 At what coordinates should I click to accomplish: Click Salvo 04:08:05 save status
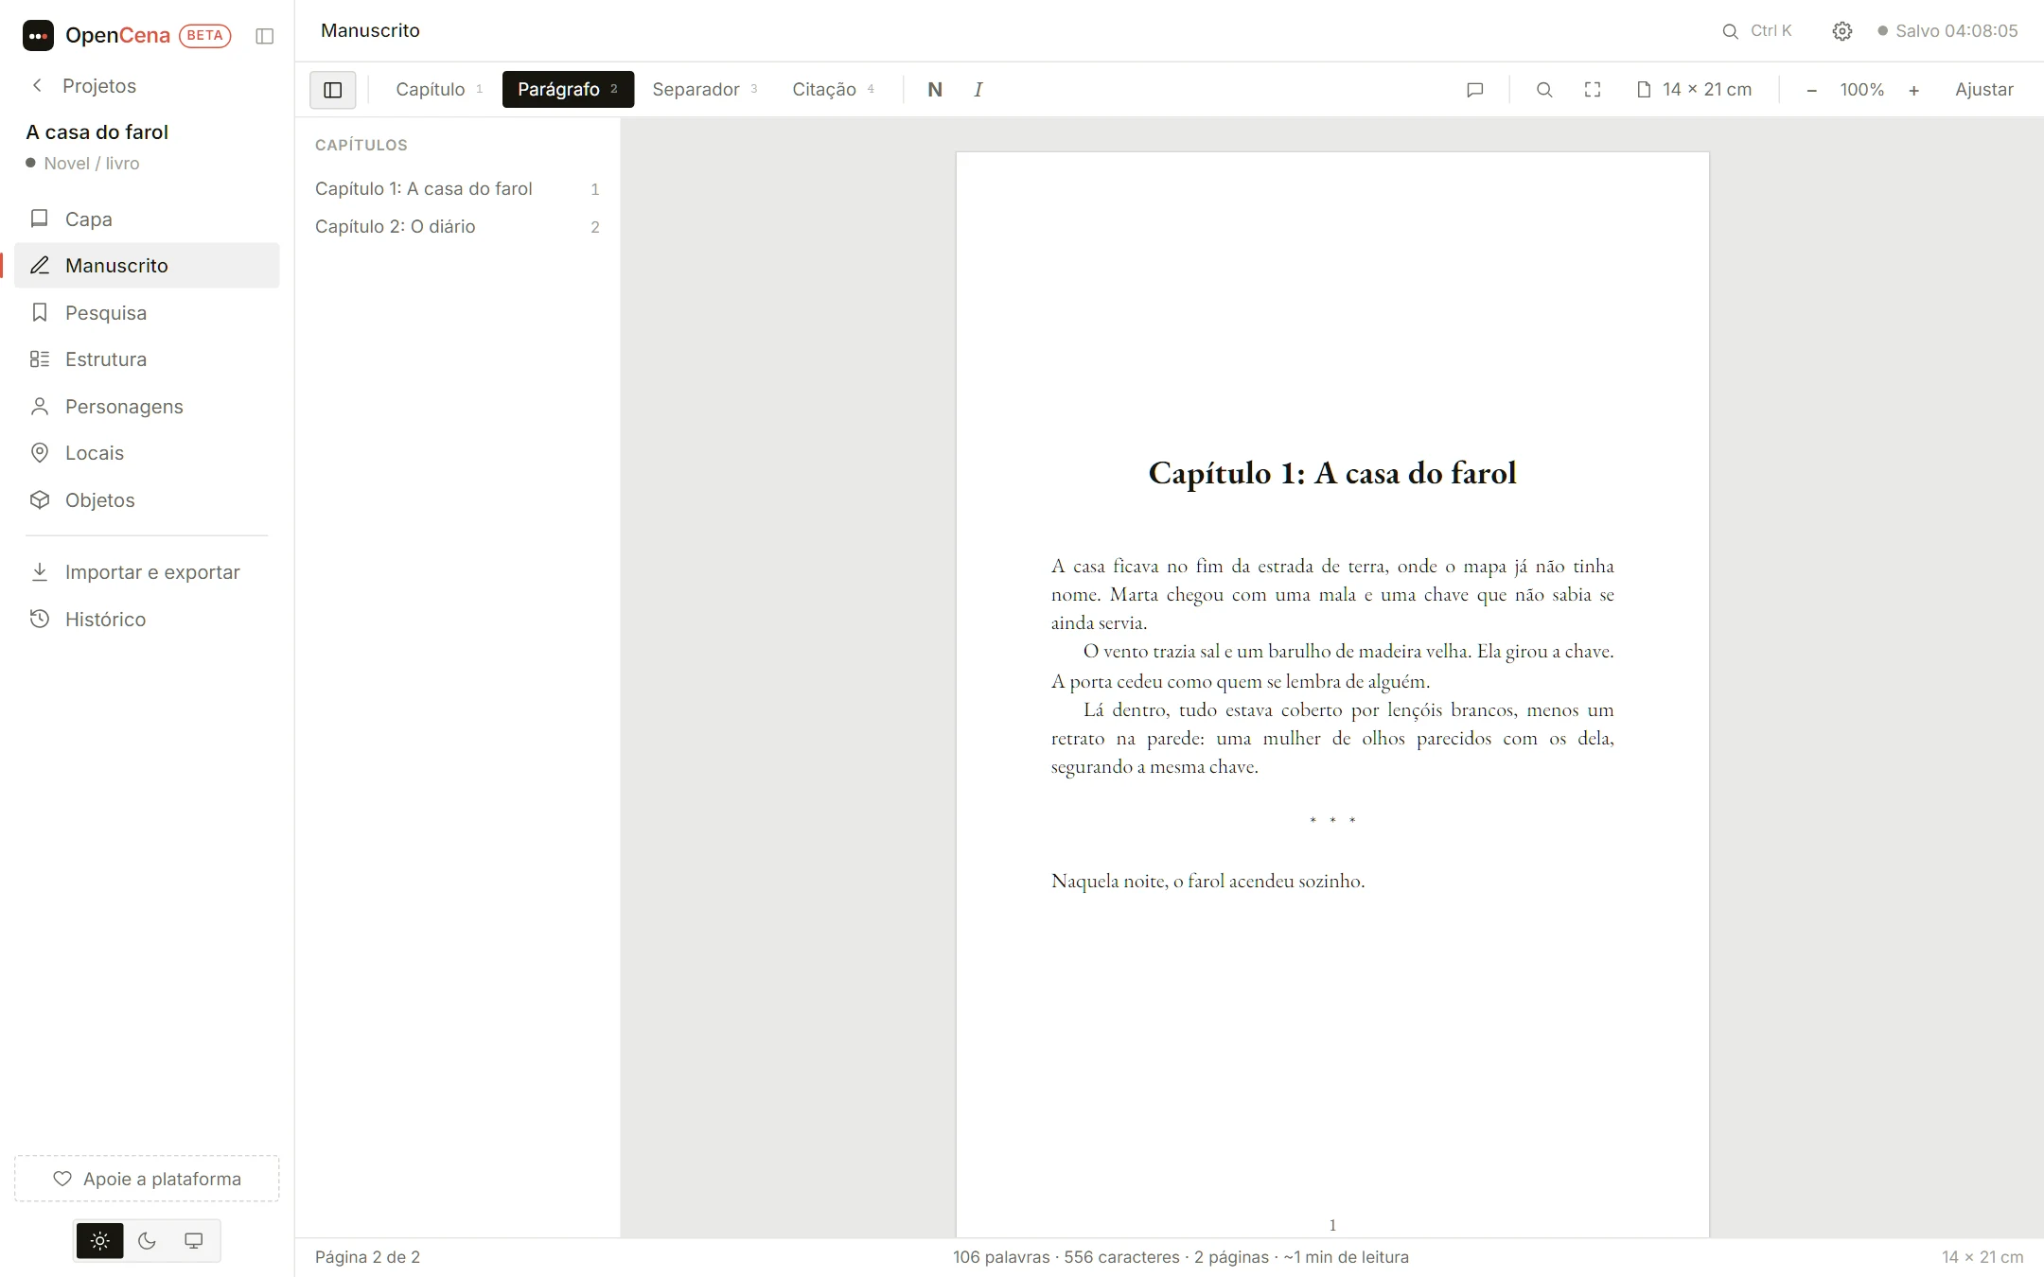click(x=1948, y=31)
